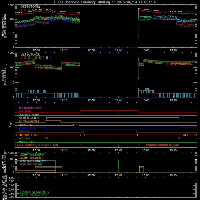Click DETECTORS: label in rear segments plot
200x200 pixels.
[30, 54]
